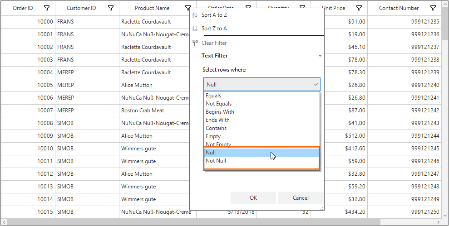This screenshot has height=226, width=449.
Task: Select Order ID cell 10005
Action: point(28,85)
